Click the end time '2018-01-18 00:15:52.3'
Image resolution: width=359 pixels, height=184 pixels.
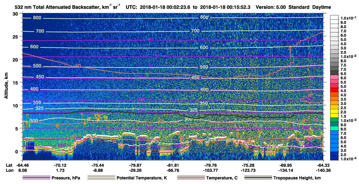[x=225, y=7]
